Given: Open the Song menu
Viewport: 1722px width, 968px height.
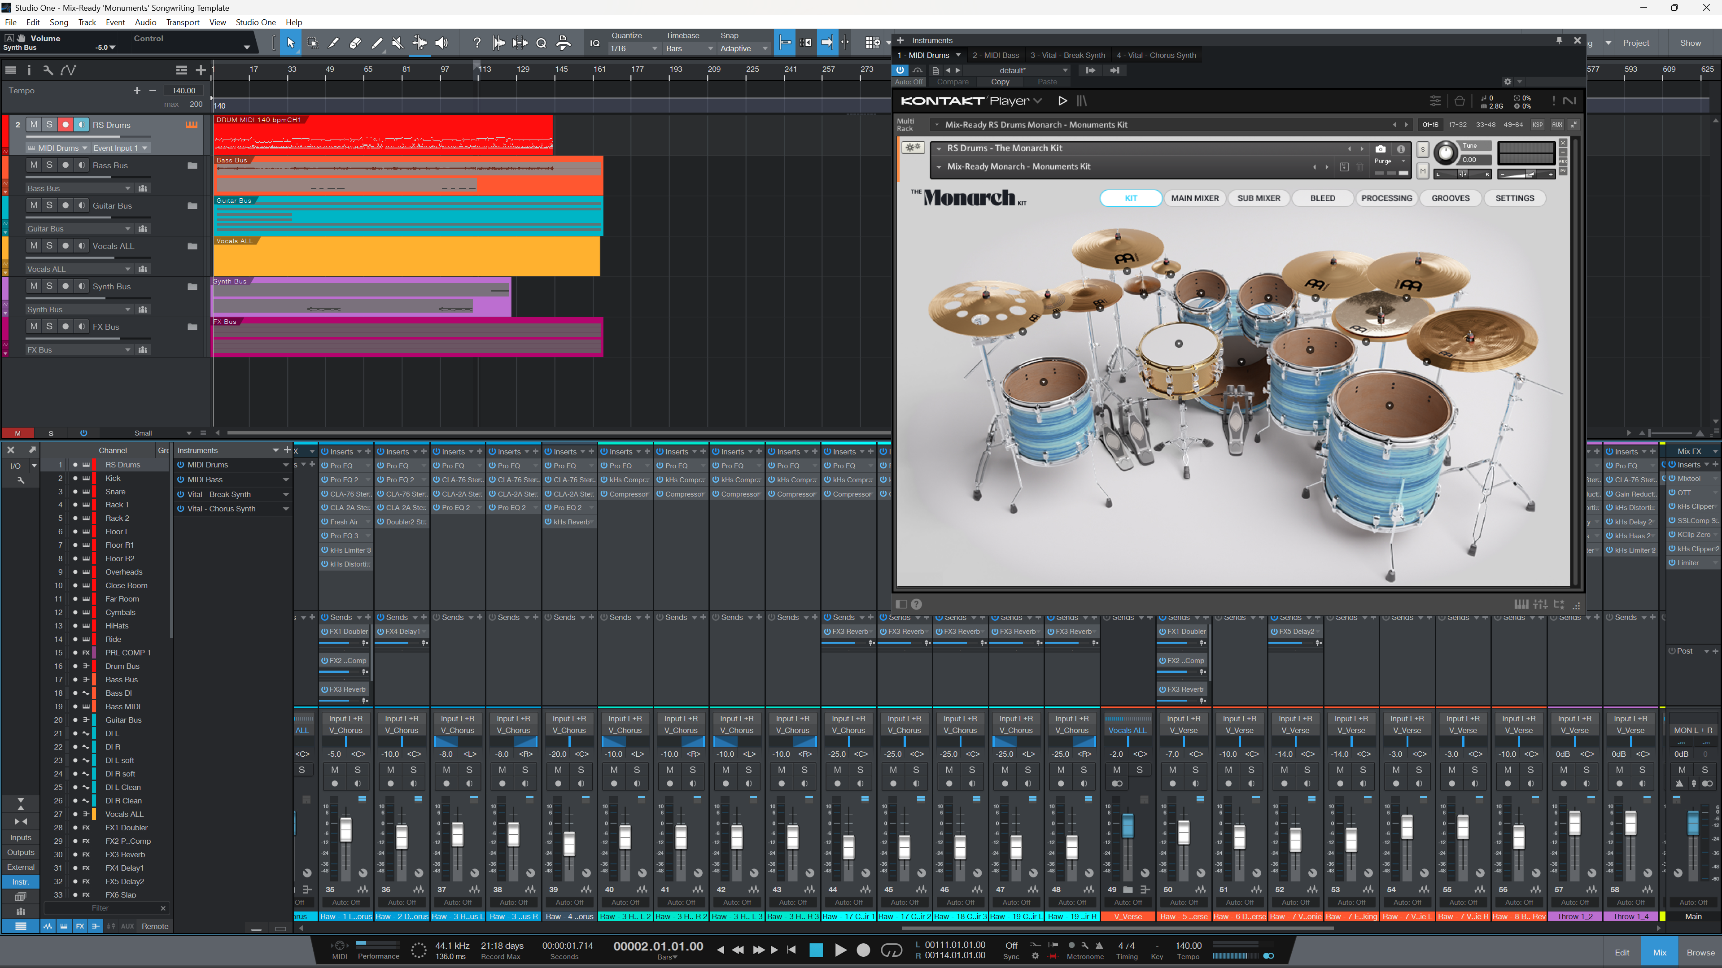Looking at the screenshot, I should (x=59, y=22).
